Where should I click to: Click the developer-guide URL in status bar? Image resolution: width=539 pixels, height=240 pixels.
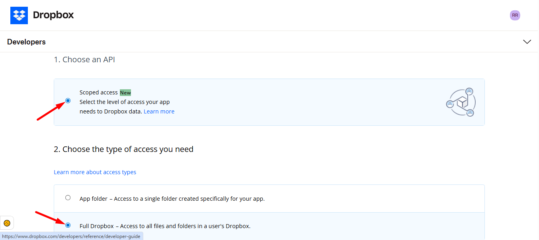(72, 236)
